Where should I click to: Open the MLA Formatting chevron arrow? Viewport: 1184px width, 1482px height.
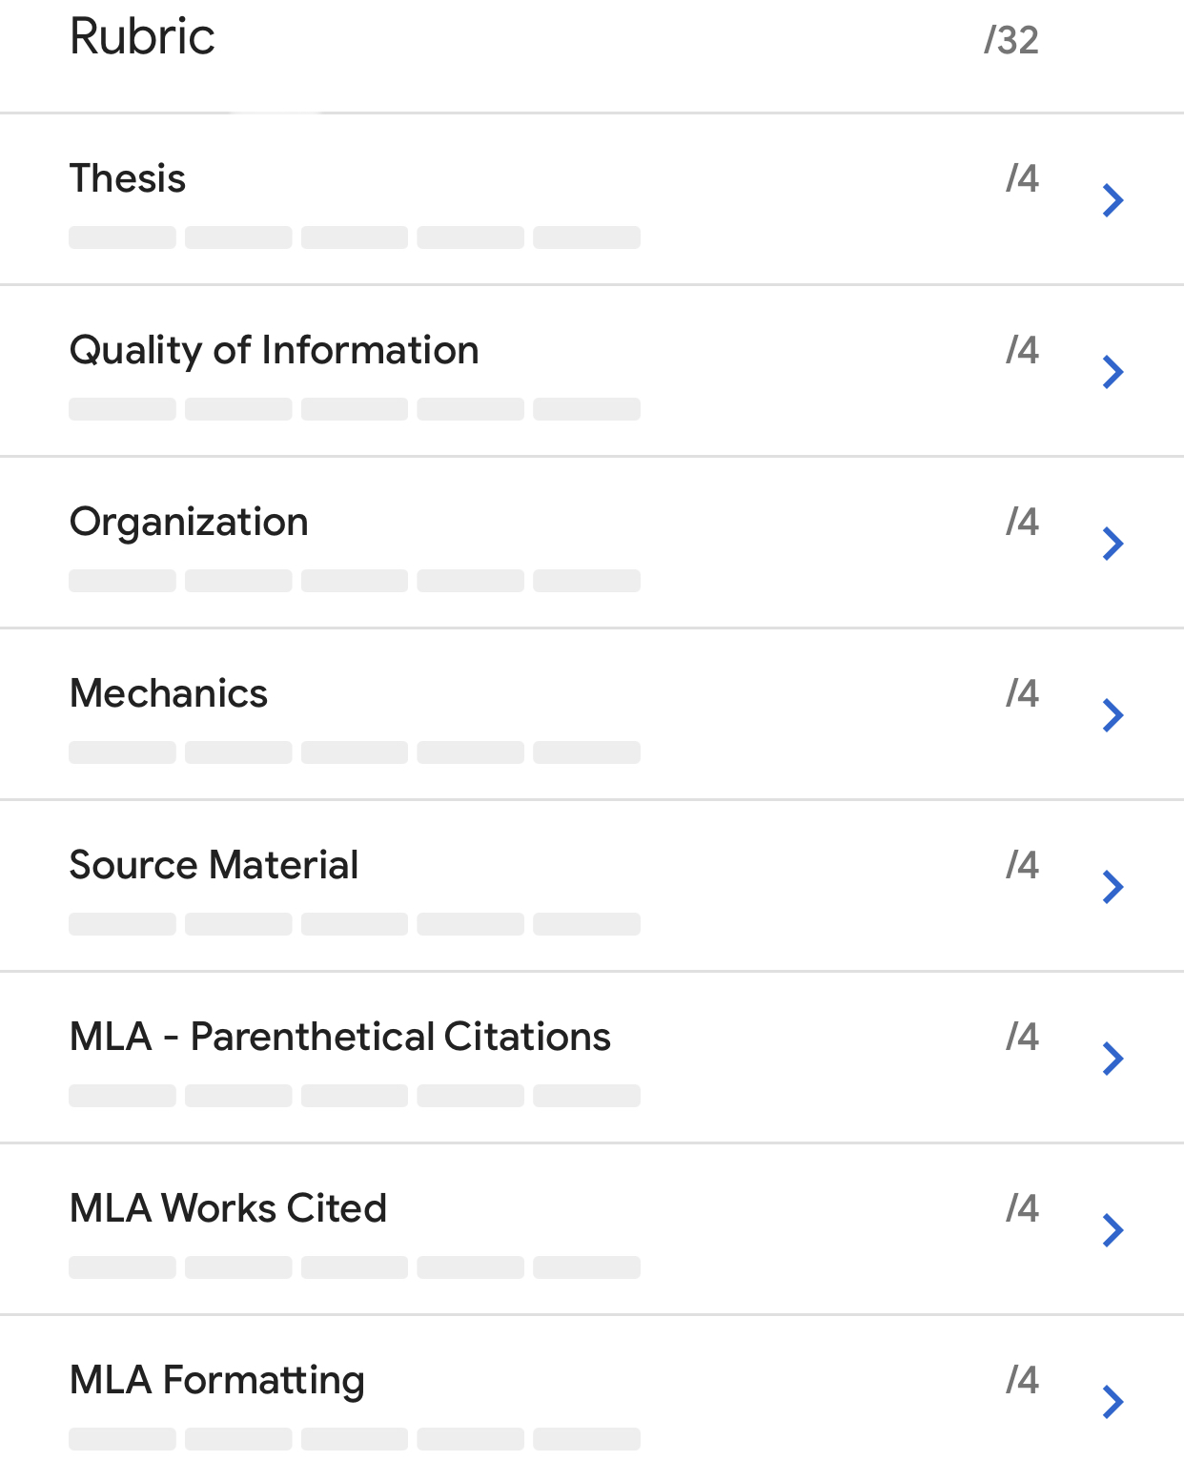point(1113,1402)
